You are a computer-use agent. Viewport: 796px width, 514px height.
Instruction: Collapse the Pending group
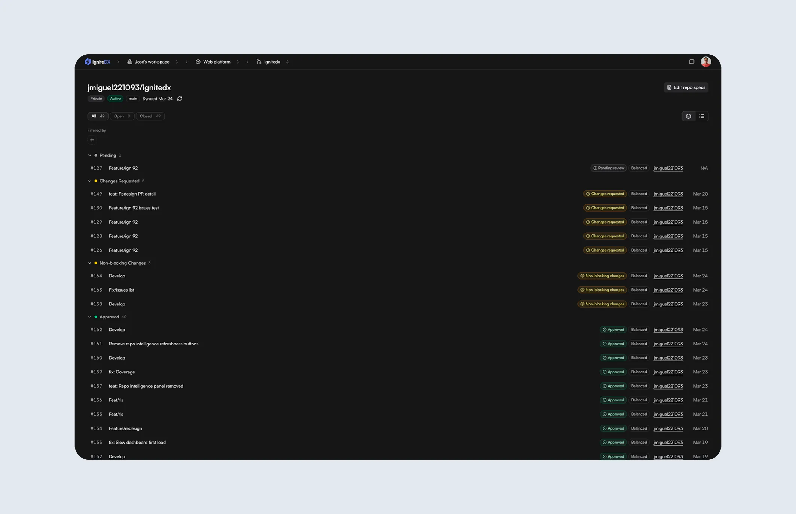coord(89,156)
